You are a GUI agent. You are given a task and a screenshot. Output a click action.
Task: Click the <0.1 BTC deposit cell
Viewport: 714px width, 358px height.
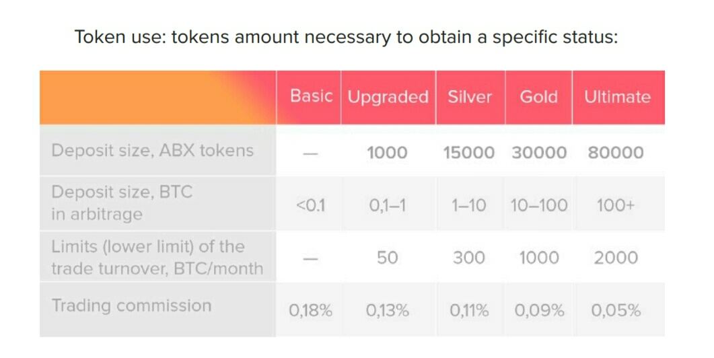(x=310, y=205)
